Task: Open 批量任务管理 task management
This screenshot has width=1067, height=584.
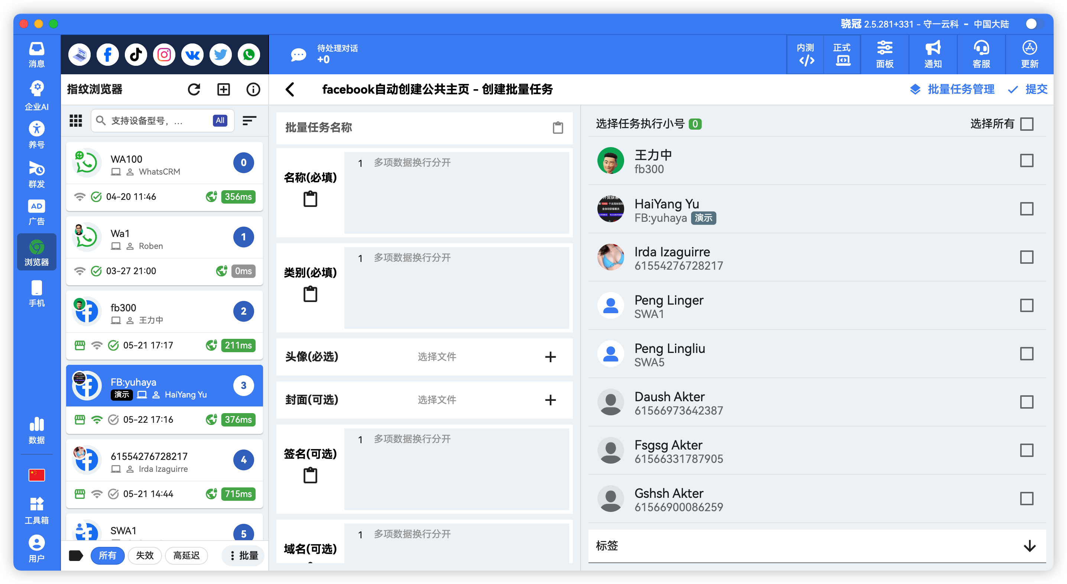Action: click(960, 89)
